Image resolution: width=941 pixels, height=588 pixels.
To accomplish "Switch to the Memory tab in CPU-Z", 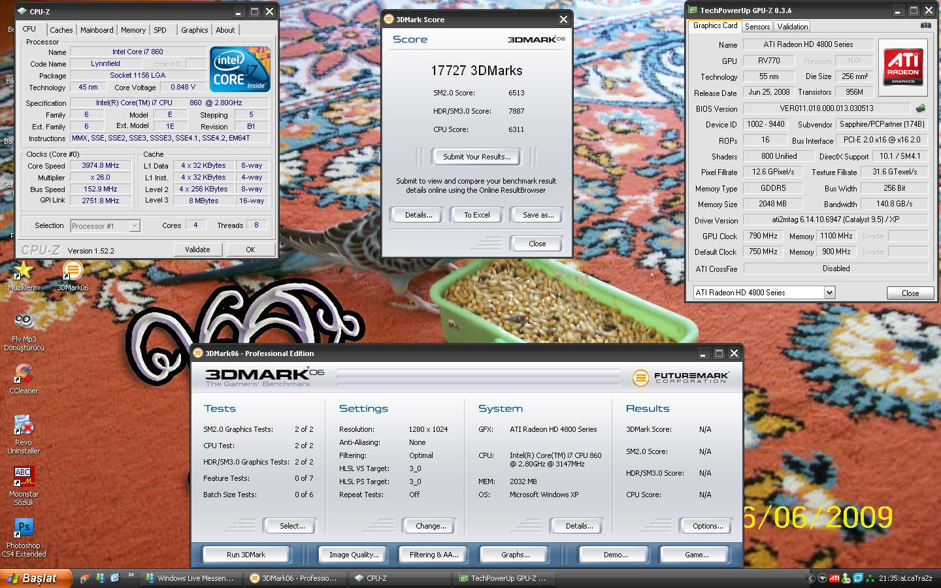I will [x=133, y=30].
